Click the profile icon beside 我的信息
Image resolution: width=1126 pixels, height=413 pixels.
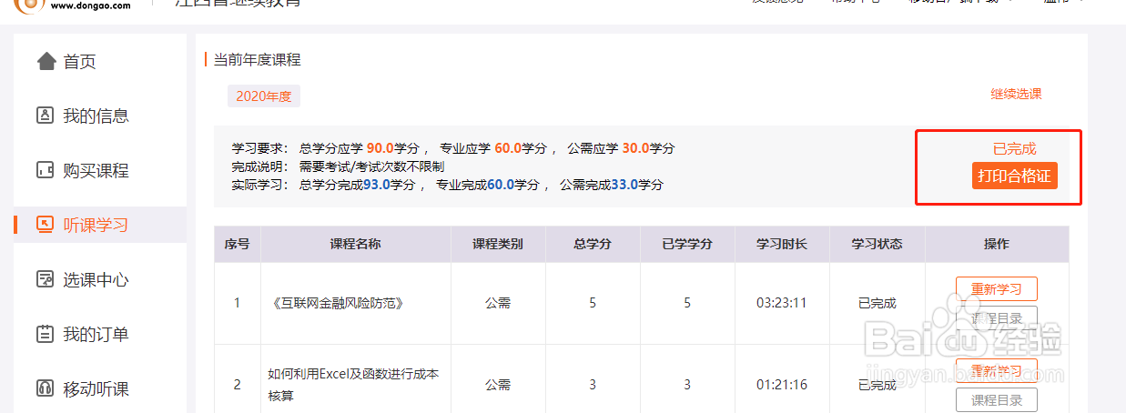[45, 116]
